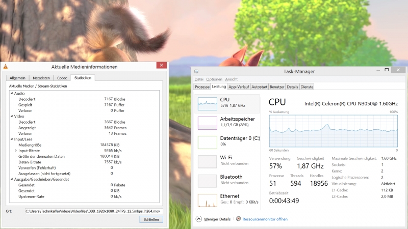Select the Datenträger 0 (C:) graph thumbnail

click(208, 142)
